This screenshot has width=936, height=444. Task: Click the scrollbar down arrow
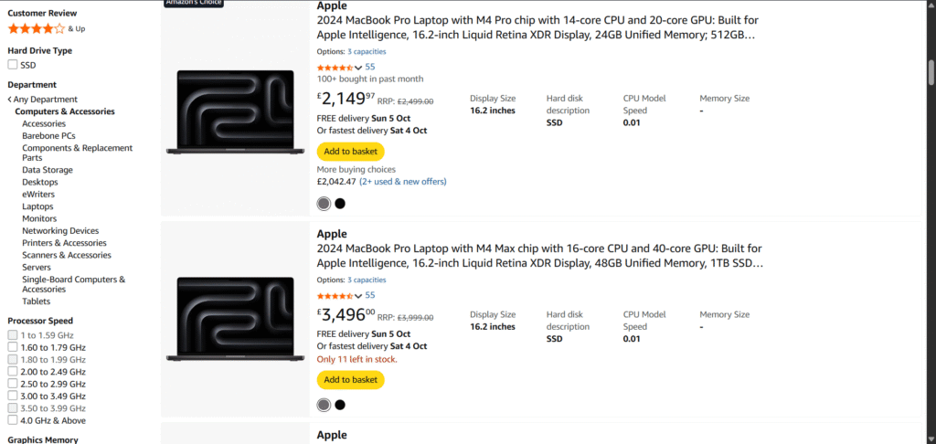[x=931, y=439]
